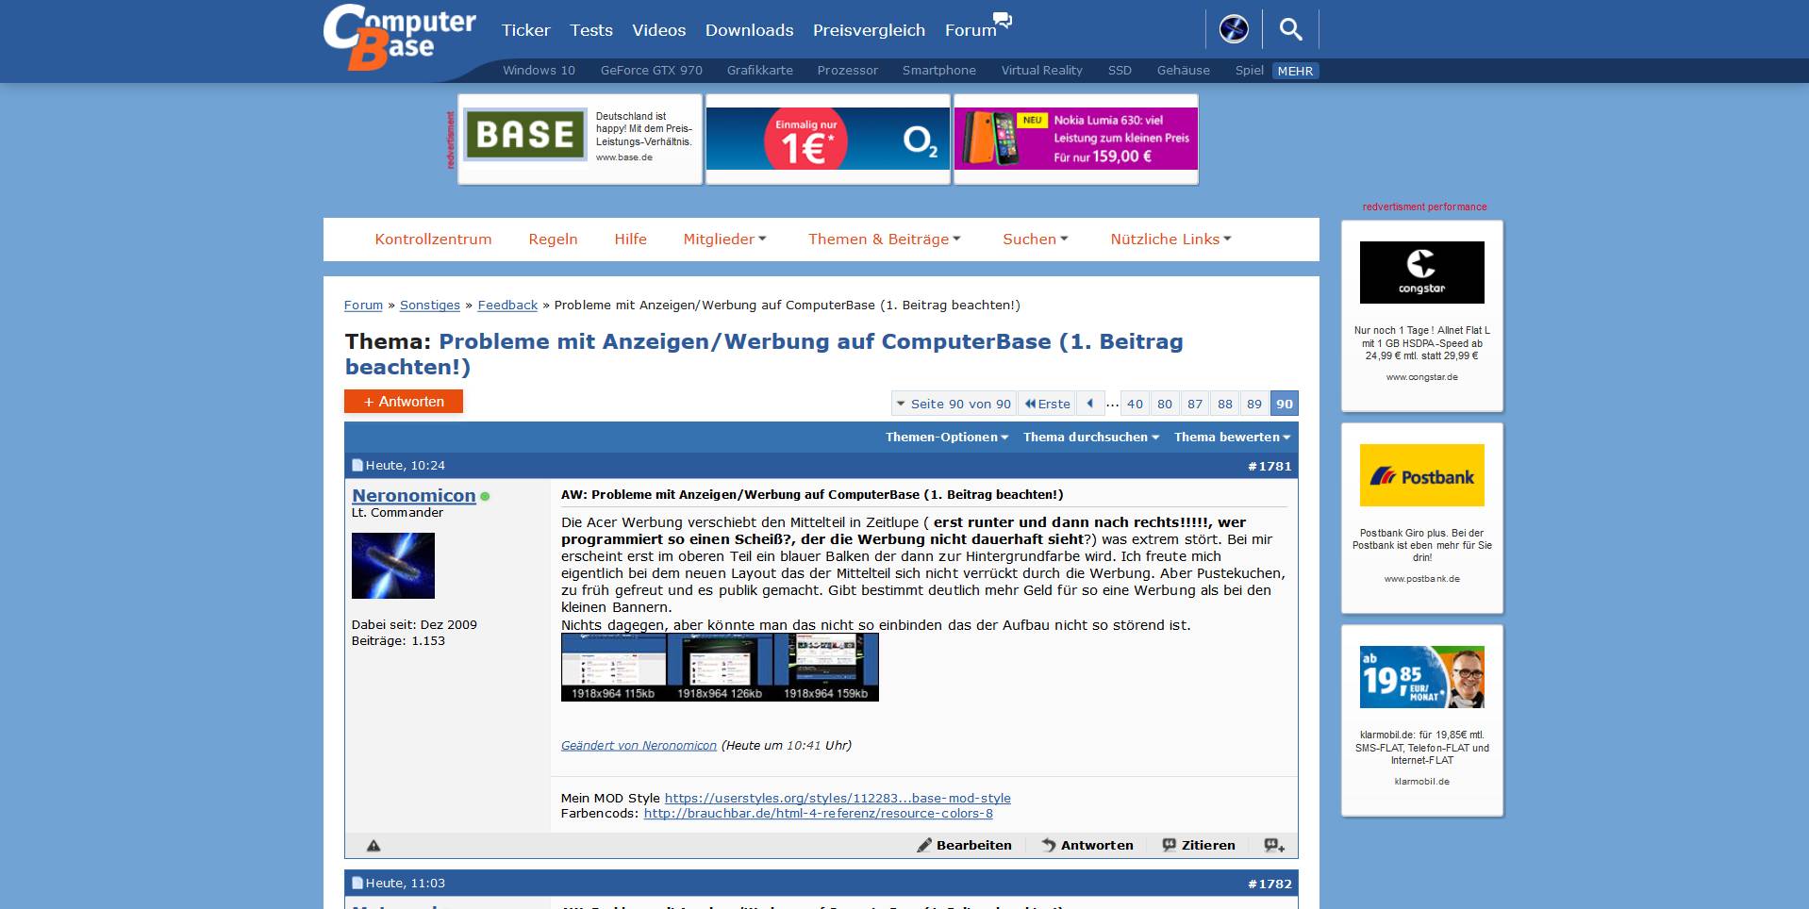This screenshot has height=909, width=1809.
Task: Go to page 89 of the thread
Action: click(x=1253, y=404)
